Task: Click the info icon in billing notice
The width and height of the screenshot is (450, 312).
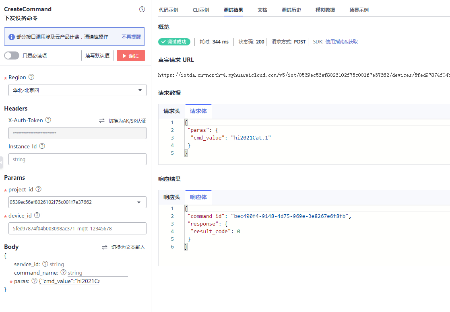Action: [12, 37]
